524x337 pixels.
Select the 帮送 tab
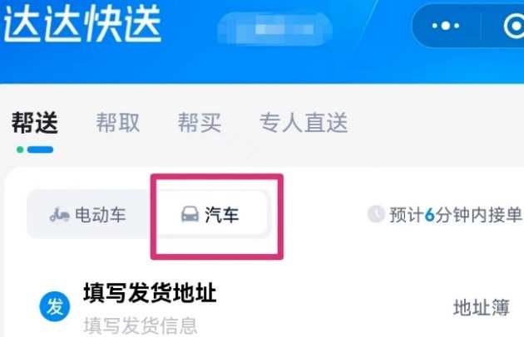[x=35, y=123]
